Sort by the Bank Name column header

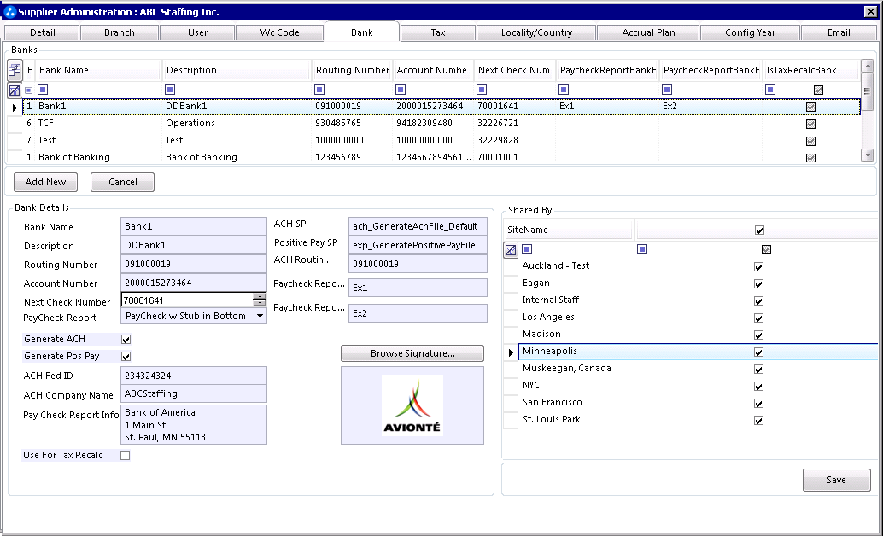[x=99, y=70]
